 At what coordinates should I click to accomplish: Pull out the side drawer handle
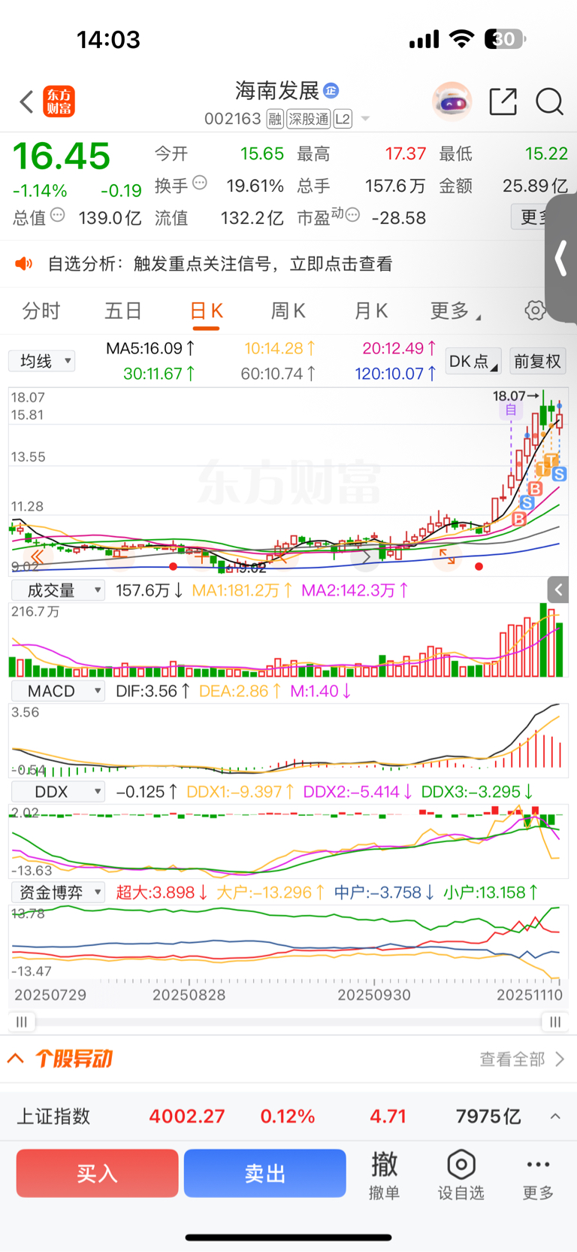(x=561, y=259)
